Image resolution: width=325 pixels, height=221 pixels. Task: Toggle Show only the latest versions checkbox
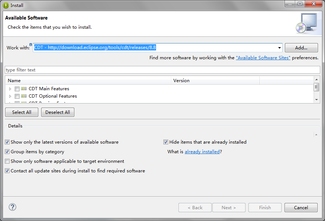click(7, 142)
